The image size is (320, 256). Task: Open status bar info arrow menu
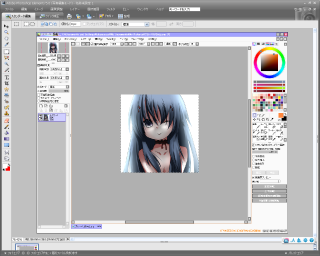click(x=68, y=239)
